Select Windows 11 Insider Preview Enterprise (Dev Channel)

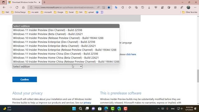click(x=66, y=42)
